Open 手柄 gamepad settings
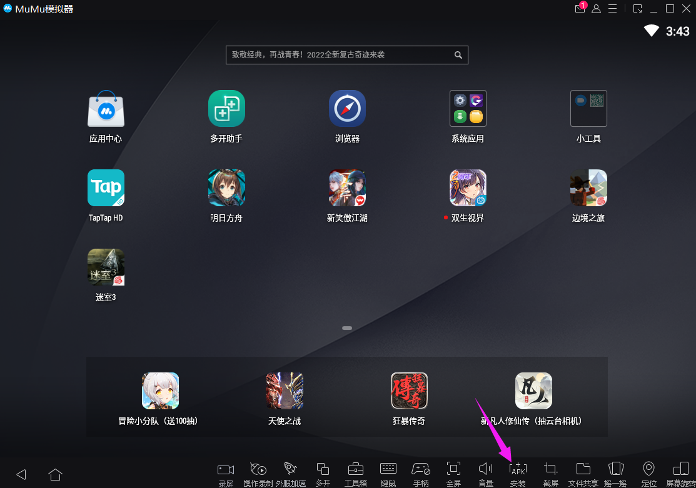The height and width of the screenshot is (488, 696). click(x=421, y=474)
